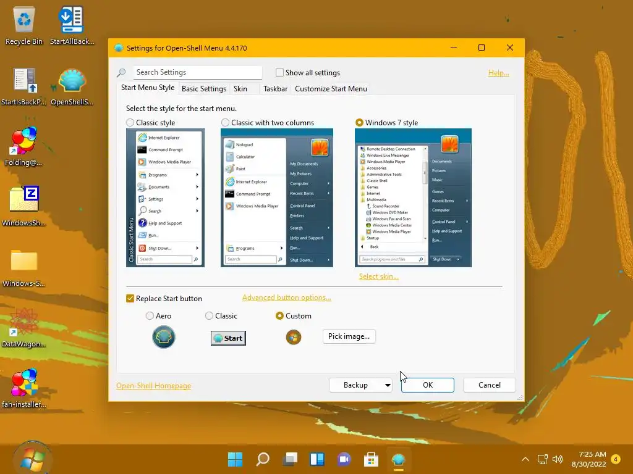Select the Windows-S... folder icon

point(24,268)
